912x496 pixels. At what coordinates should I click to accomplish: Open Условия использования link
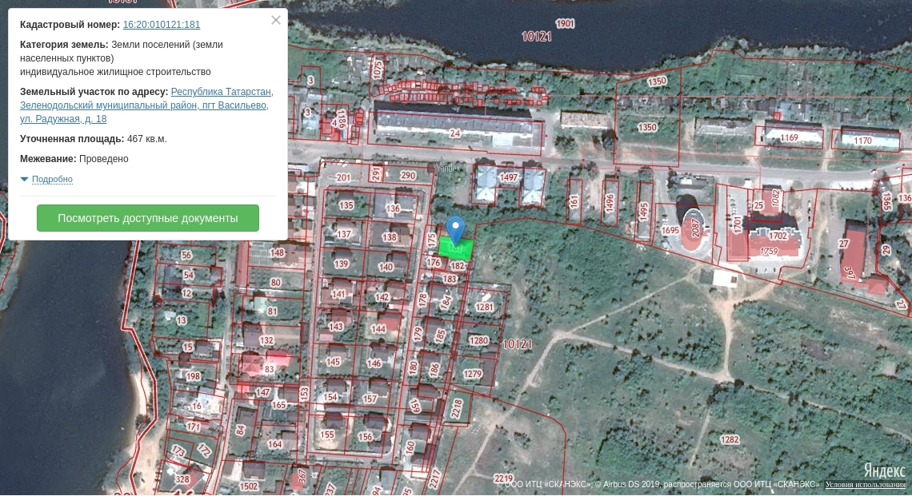point(866,485)
